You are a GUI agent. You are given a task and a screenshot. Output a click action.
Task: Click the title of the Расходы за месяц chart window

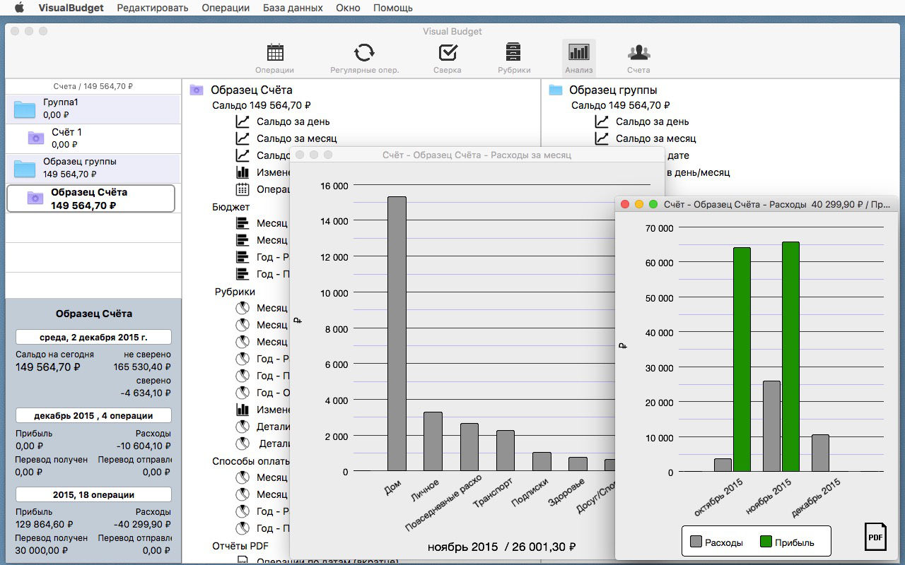[x=477, y=155]
